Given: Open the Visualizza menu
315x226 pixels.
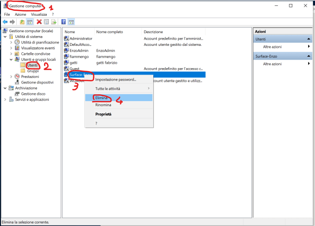Looking at the screenshot, I should point(39,15).
